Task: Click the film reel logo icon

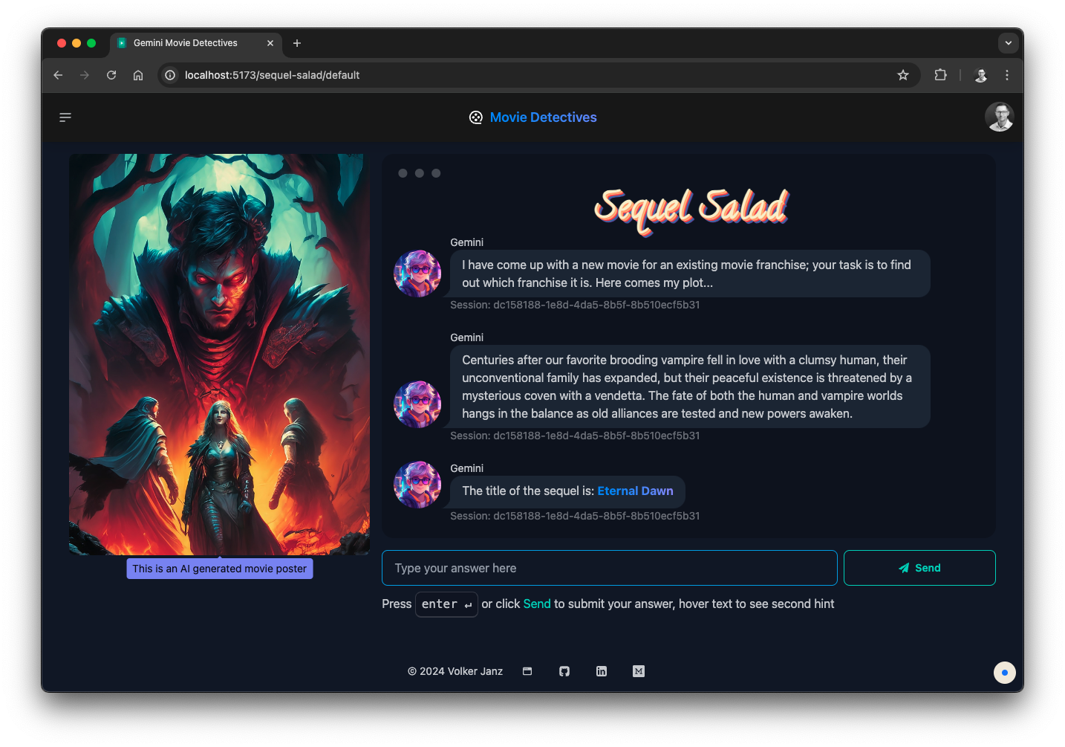Action: point(476,117)
